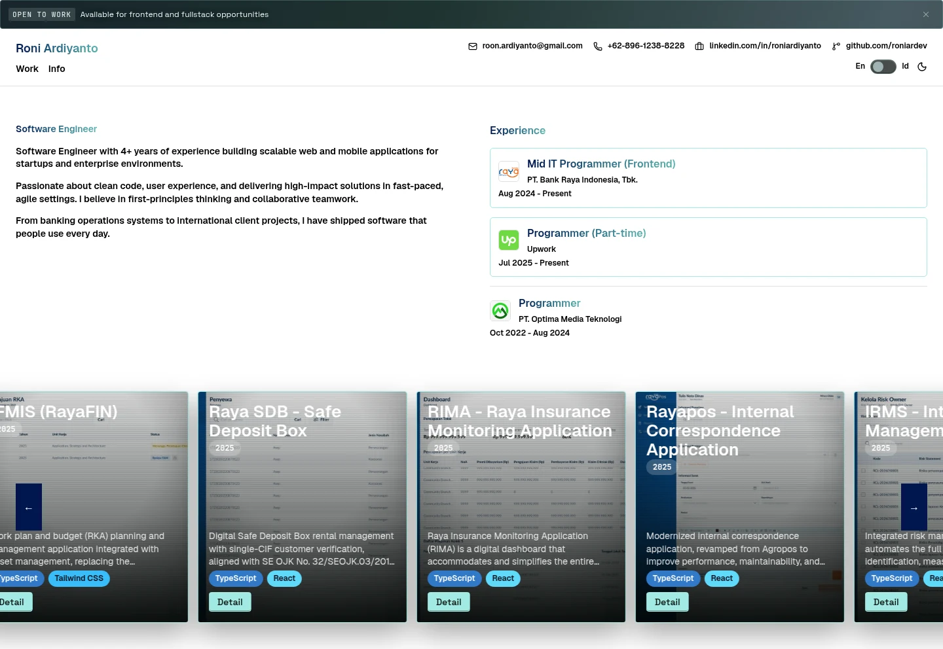Image resolution: width=943 pixels, height=649 pixels.
Task: Click TypeScript tag on Rayapos card
Action: pos(673,578)
